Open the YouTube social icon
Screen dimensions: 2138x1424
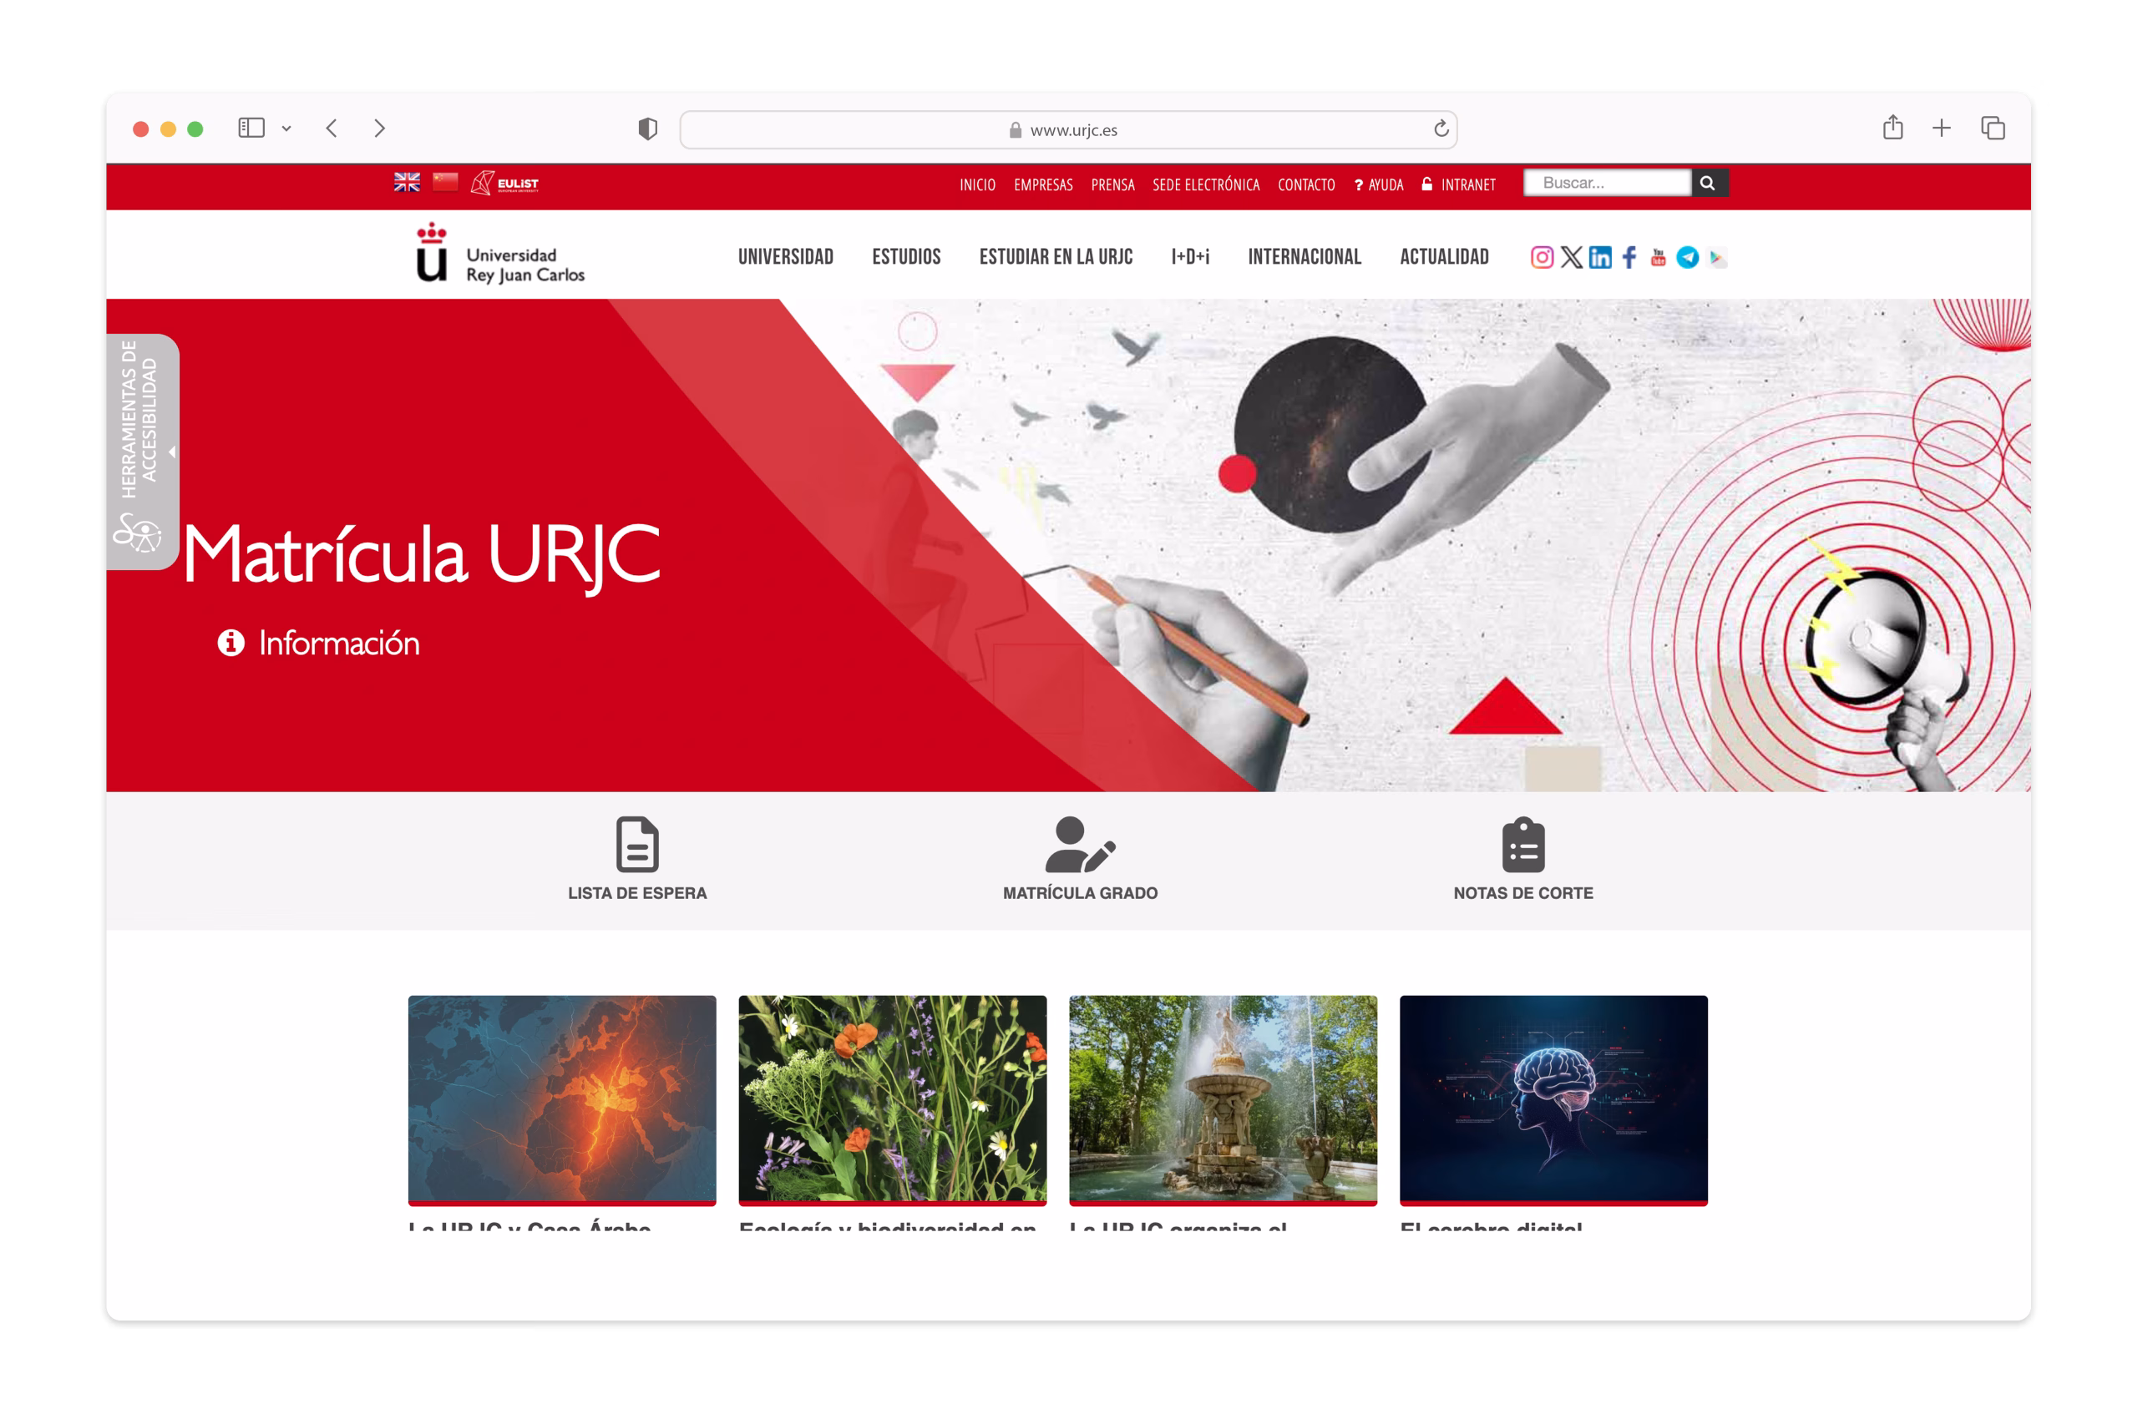pyautogui.click(x=1659, y=257)
